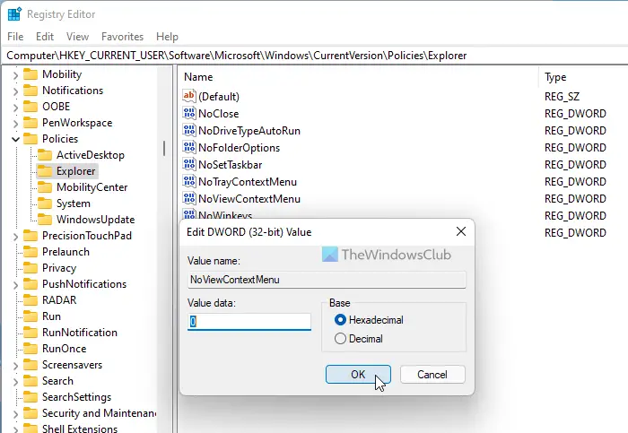
Task: Expand the Search tree node
Action: point(15,382)
